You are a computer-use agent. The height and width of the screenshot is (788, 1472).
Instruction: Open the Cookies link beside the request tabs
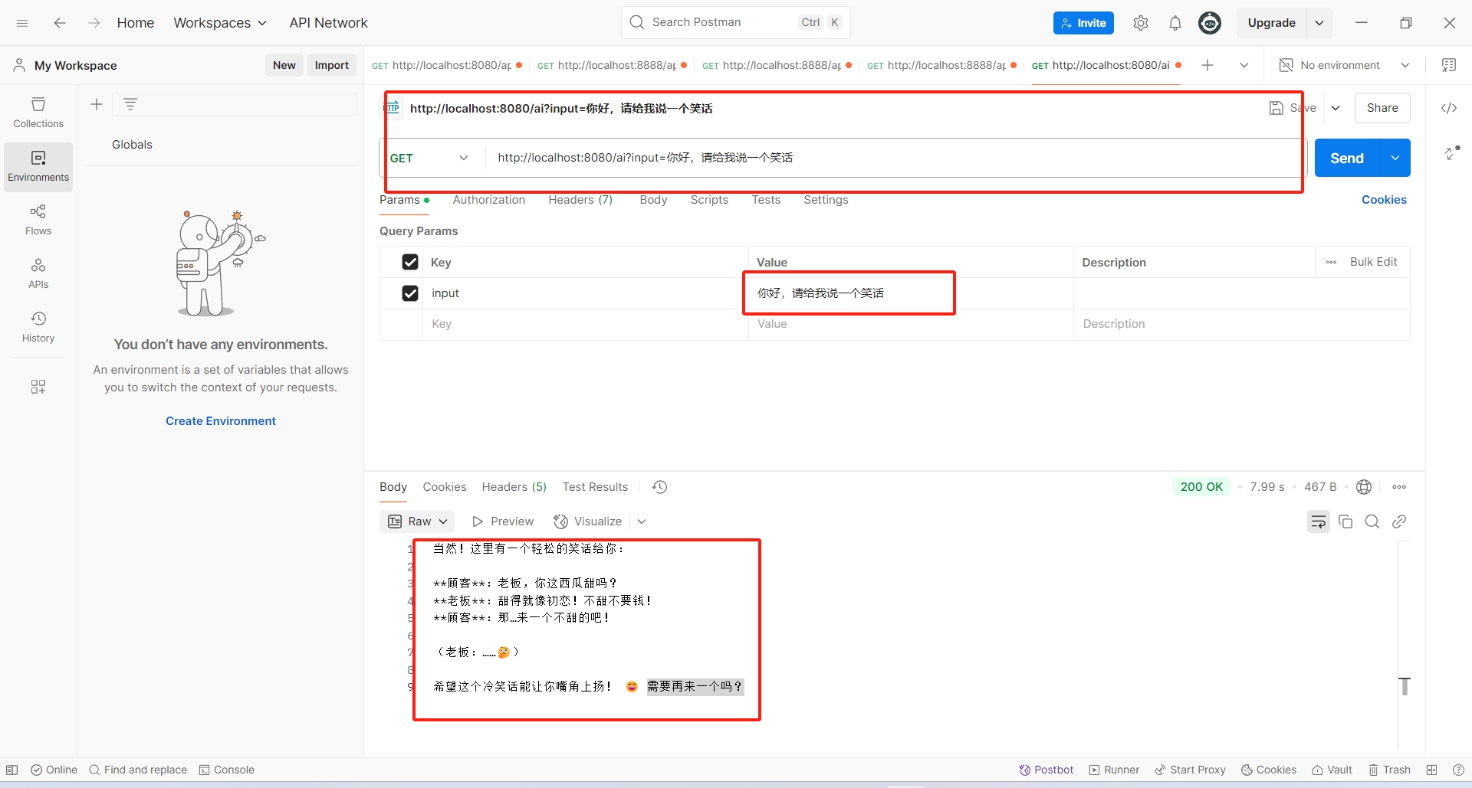coord(1384,200)
